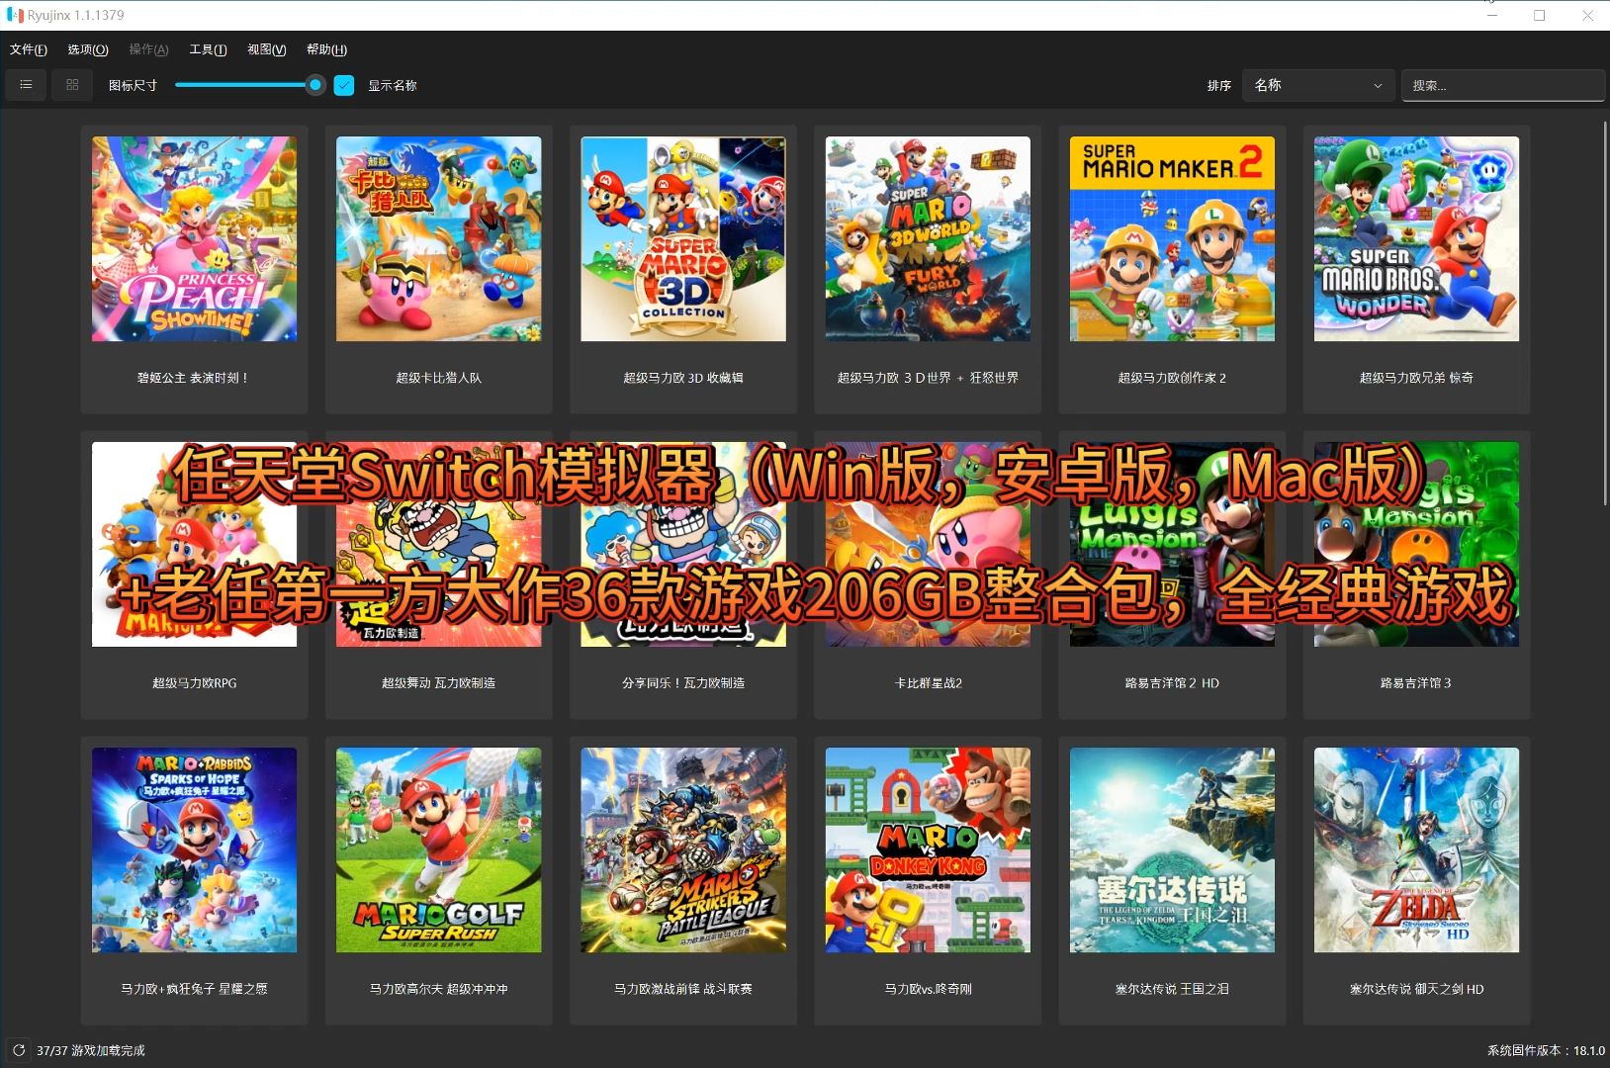Open the 排序 名称 dropdown
The width and height of the screenshot is (1610, 1068).
1319,85
